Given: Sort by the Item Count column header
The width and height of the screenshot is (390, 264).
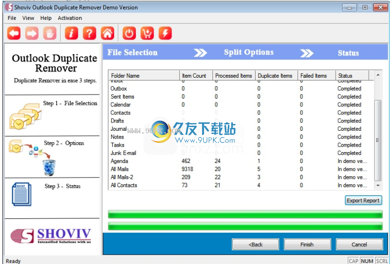Looking at the screenshot, I should pos(196,76).
